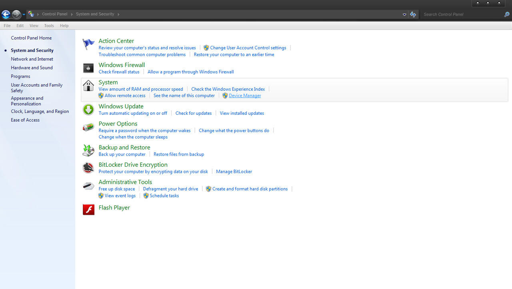
Task: Click Restore files from backup
Action: (x=179, y=154)
